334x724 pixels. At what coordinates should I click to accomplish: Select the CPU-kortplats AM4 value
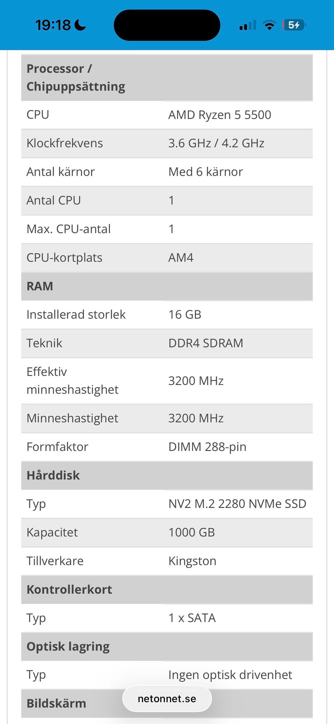click(x=181, y=257)
